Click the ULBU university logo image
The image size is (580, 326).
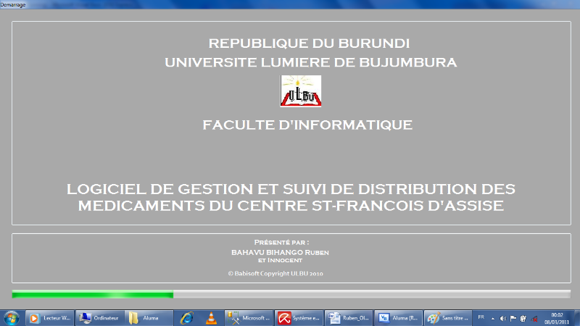coord(301,91)
